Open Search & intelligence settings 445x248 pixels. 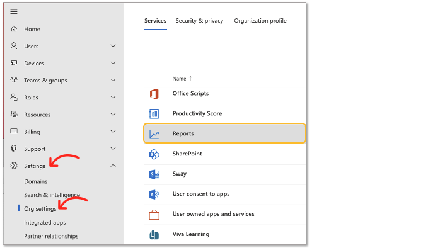click(x=52, y=195)
